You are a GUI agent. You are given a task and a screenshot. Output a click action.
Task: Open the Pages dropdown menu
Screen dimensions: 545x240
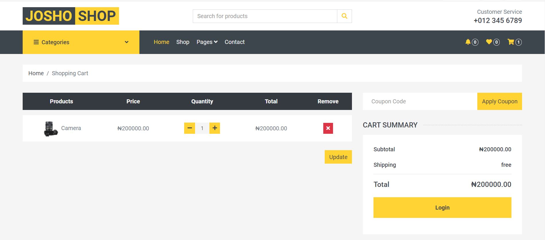coord(207,42)
